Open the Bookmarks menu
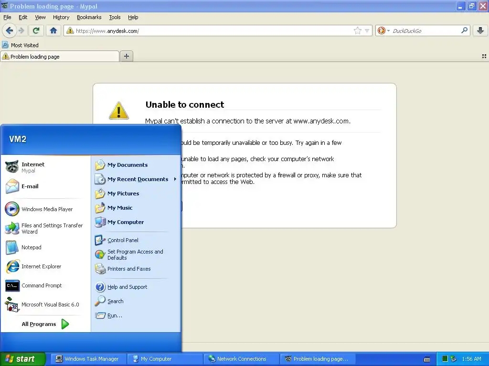Screen dimensions: 489x366 89,17
